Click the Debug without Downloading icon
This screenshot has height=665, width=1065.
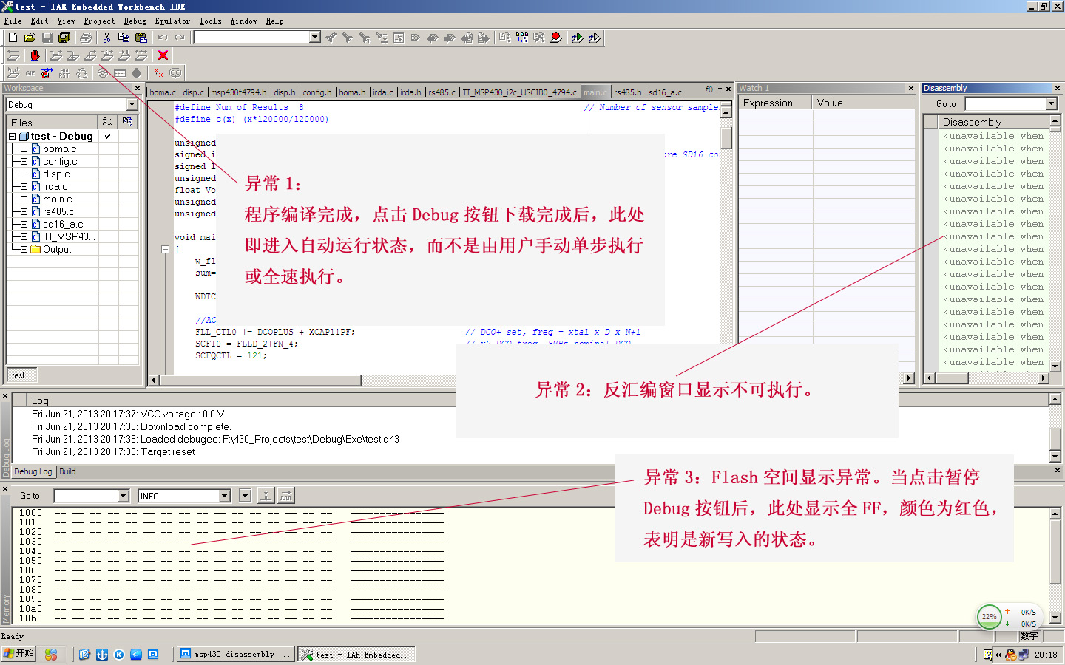pyautogui.click(x=594, y=38)
